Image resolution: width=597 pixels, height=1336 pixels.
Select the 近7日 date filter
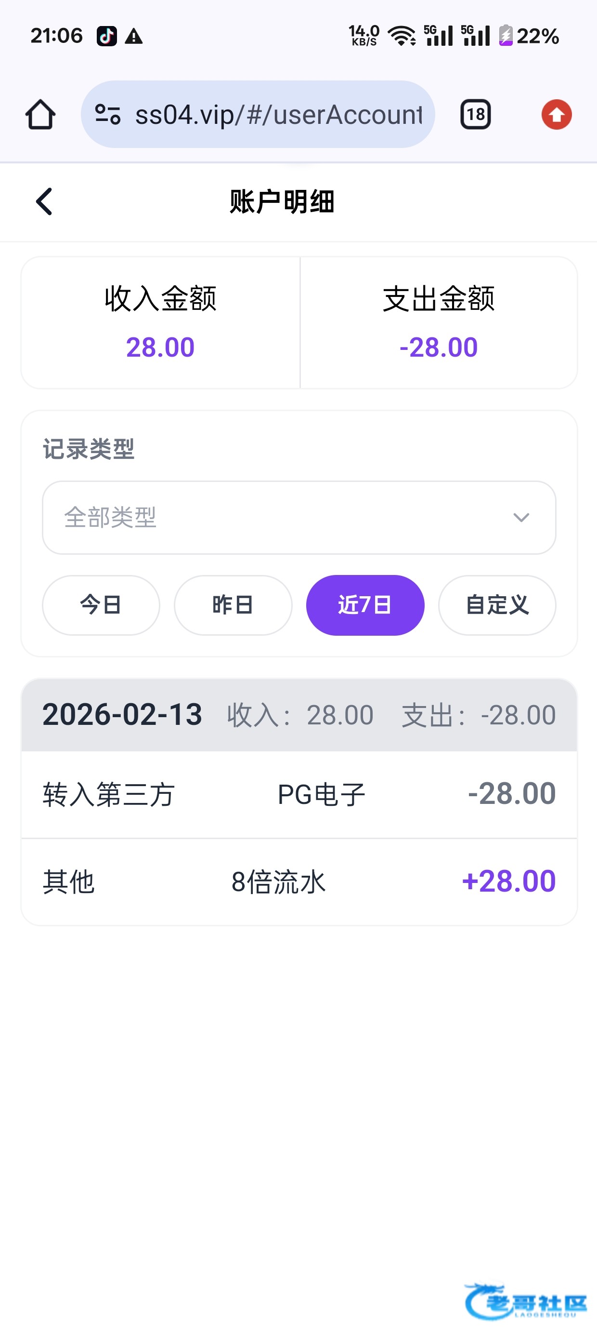coord(365,605)
